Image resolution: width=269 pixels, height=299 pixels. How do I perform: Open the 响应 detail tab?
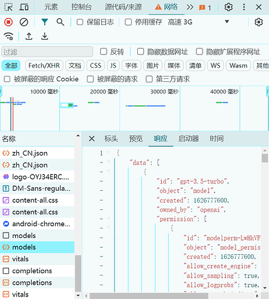(161, 139)
